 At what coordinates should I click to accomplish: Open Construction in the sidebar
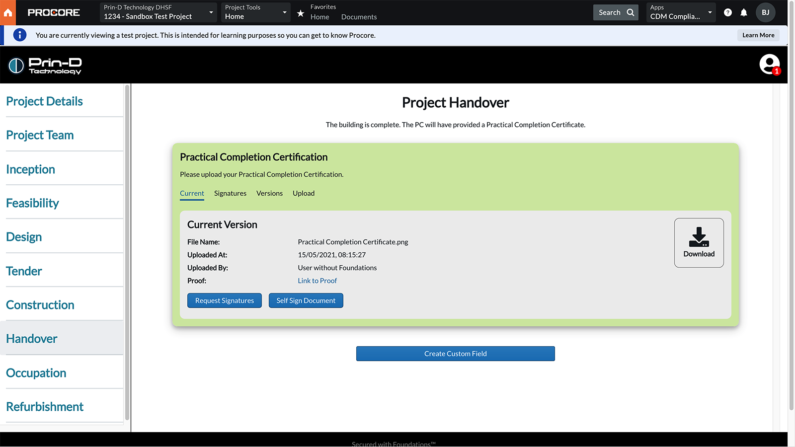(x=40, y=305)
